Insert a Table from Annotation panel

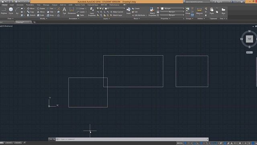[80, 15]
